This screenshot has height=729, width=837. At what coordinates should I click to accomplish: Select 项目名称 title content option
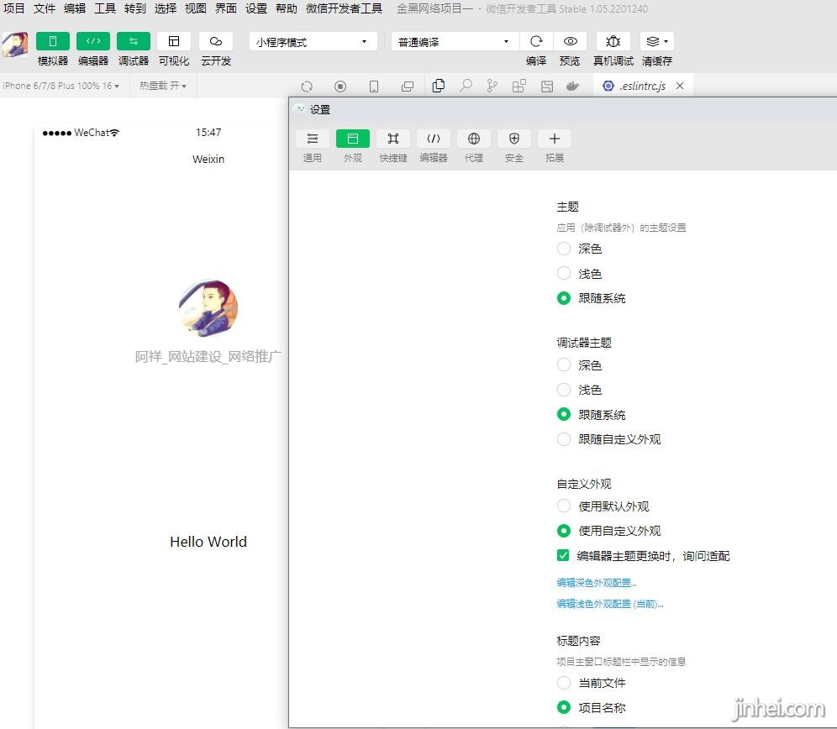[564, 707]
